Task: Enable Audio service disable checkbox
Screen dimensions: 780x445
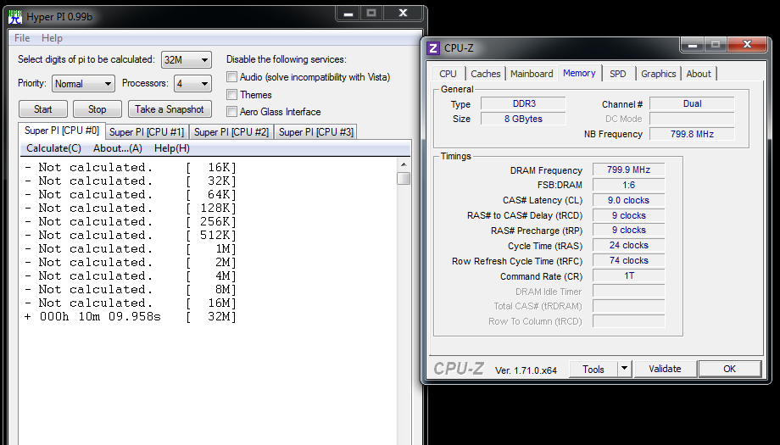Action: click(x=231, y=77)
